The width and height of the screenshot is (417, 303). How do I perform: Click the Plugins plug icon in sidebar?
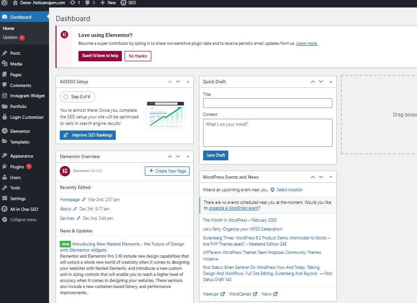click(x=5, y=166)
